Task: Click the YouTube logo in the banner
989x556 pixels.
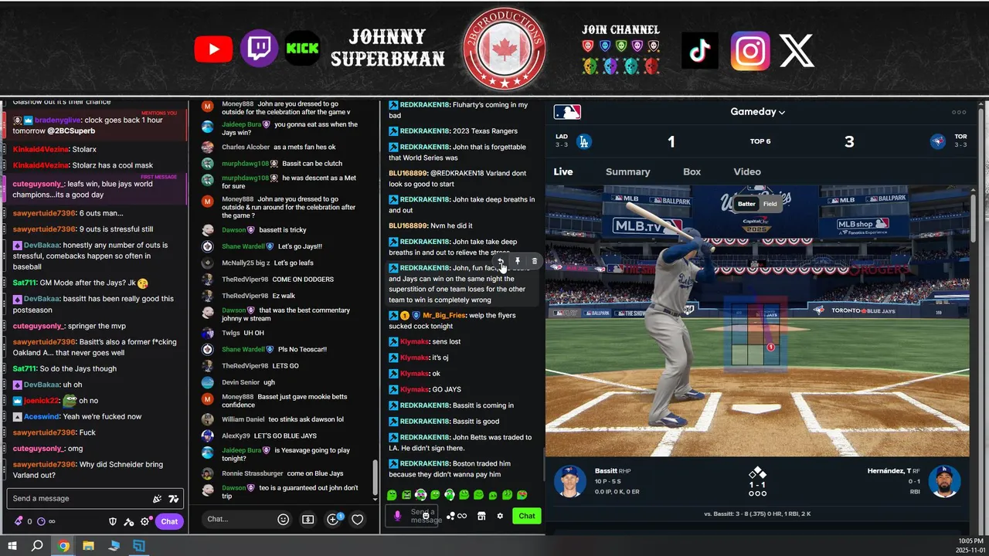Action: click(x=213, y=50)
